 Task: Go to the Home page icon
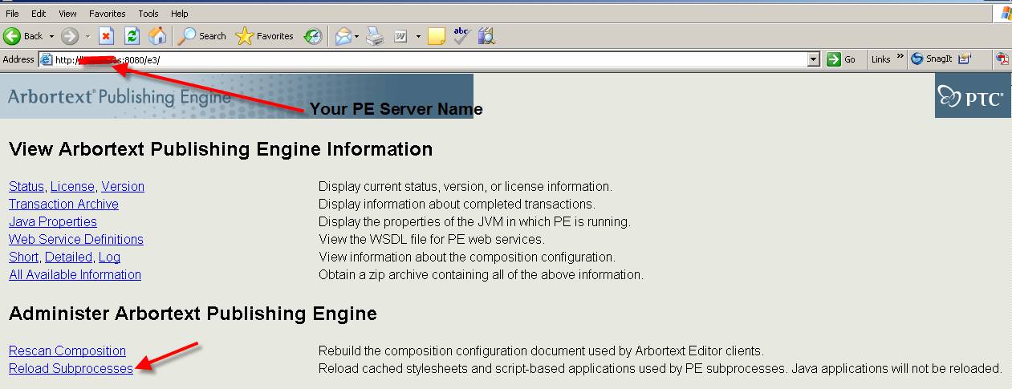pyautogui.click(x=158, y=36)
